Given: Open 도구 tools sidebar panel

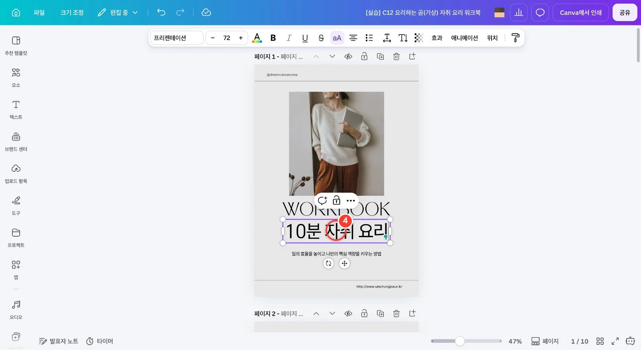Looking at the screenshot, I should (x=16, y=206).
